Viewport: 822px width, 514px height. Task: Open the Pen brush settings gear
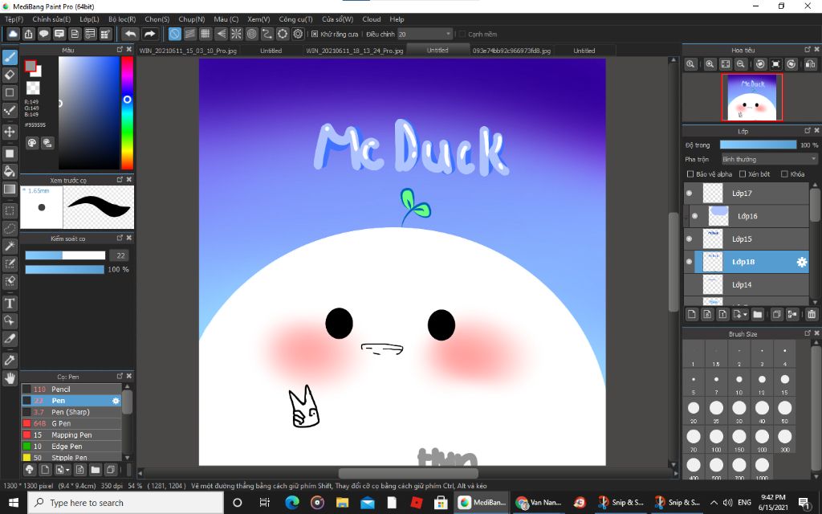click(116, 401)
